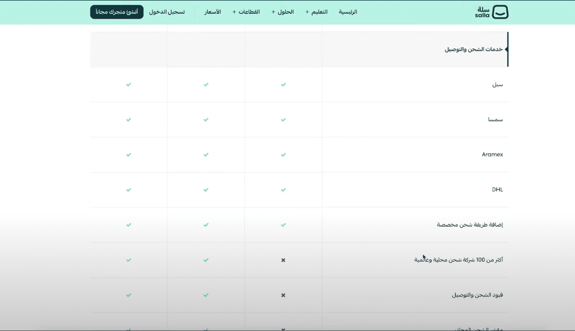Click the Aramex row checkmark in leftmost plan column
575x331 pixels.
pos(129,155)
